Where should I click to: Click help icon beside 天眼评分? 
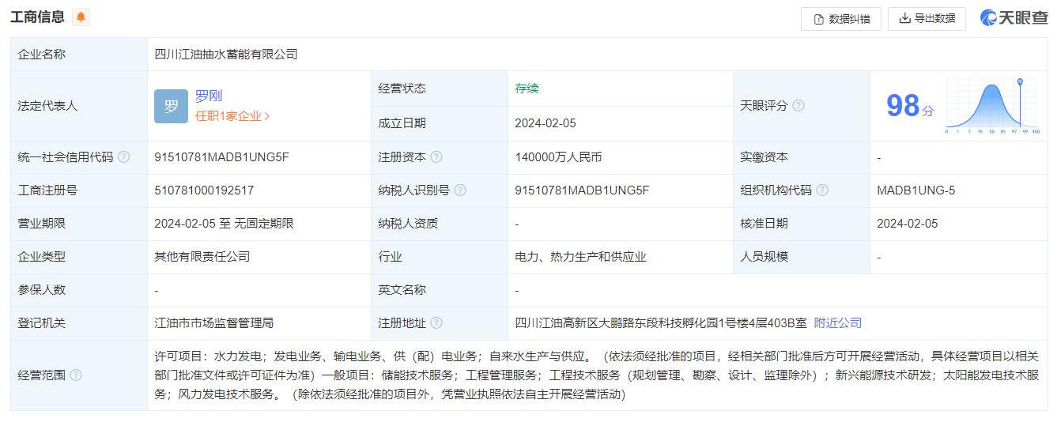pos(798,106)
